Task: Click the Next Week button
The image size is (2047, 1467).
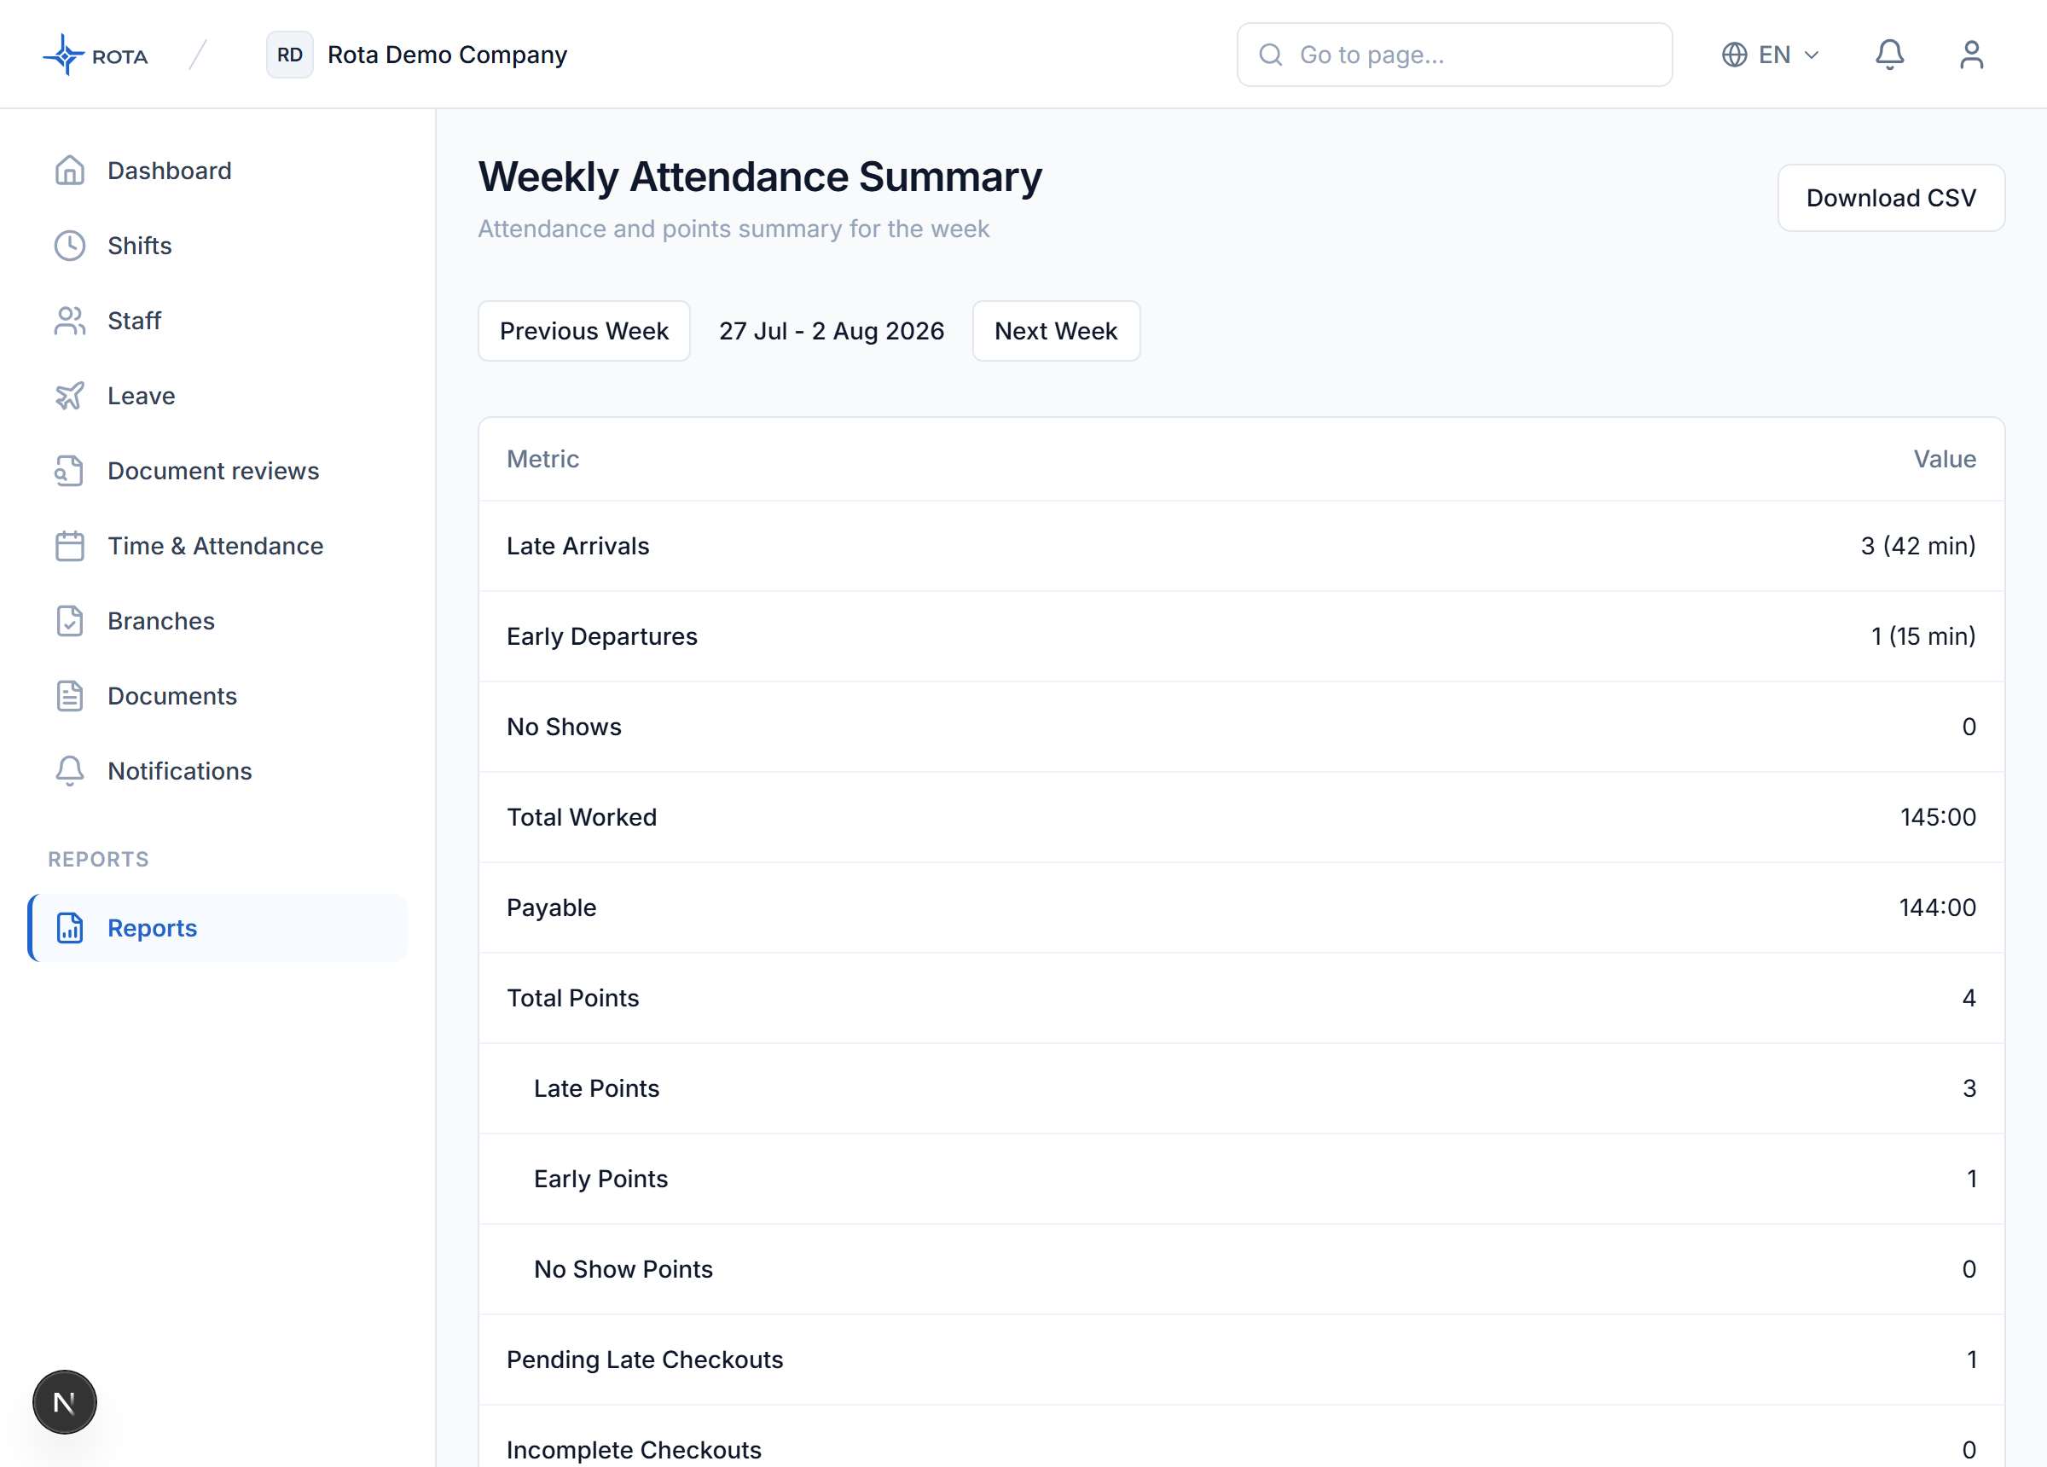Action: 1056,331
